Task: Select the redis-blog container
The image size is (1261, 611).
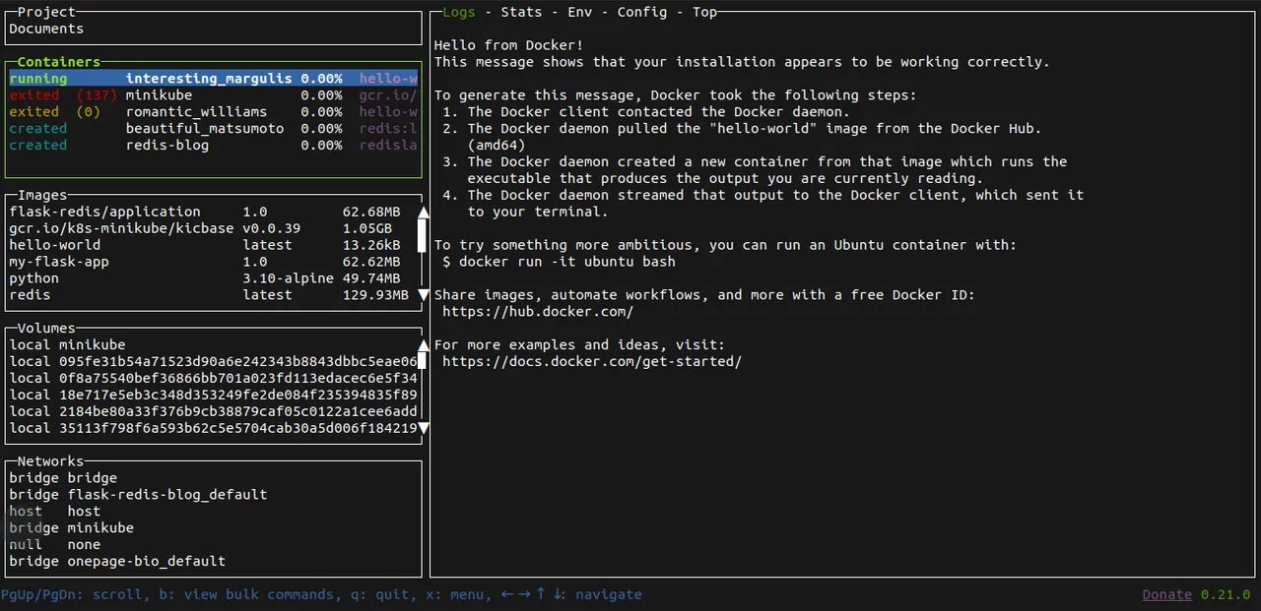Action: [166, 146]
